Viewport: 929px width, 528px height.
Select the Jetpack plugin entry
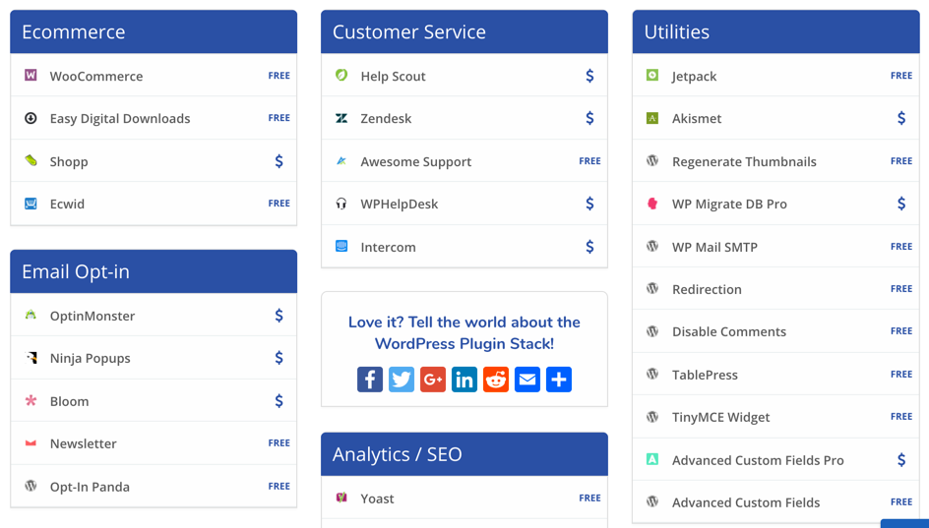[x=694, y=76]
